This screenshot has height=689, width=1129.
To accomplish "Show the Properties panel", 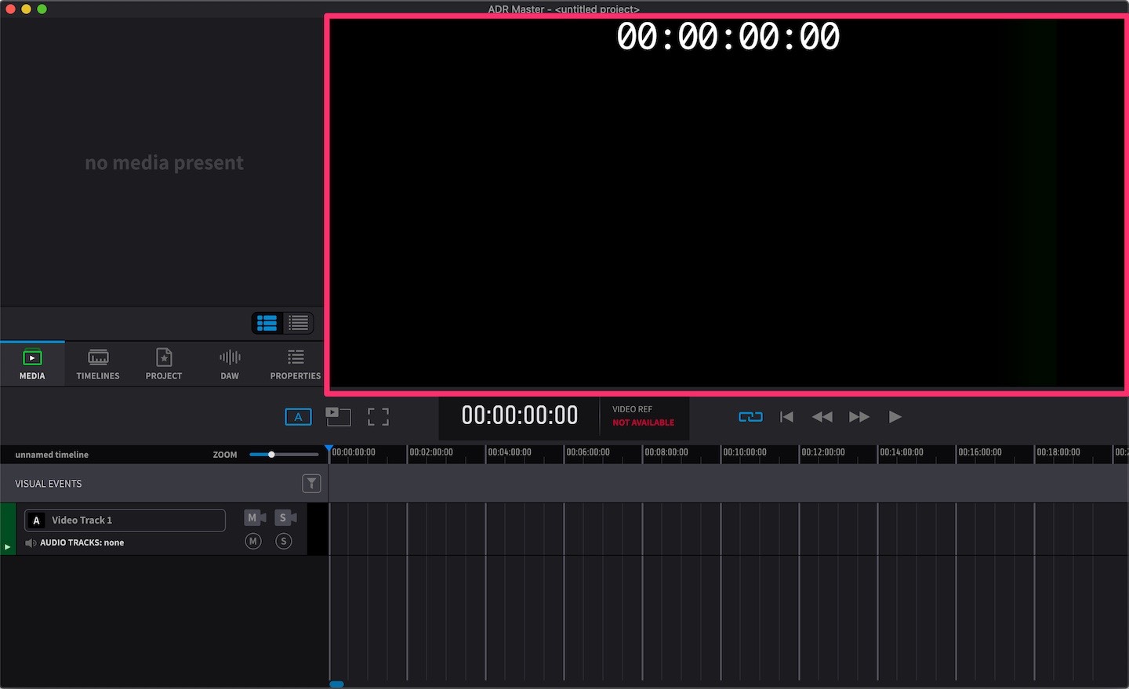I will tap(296, 364).
